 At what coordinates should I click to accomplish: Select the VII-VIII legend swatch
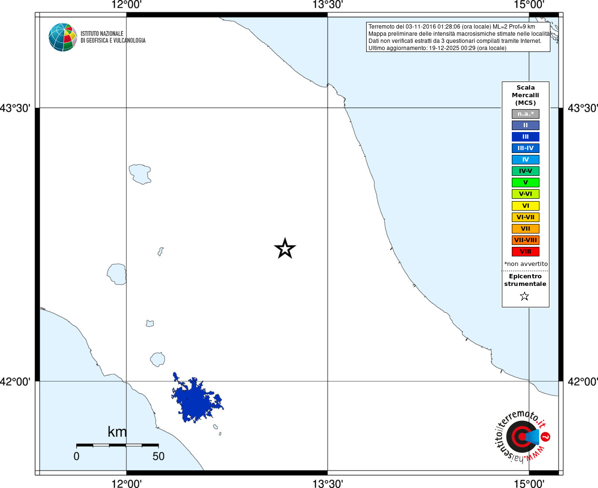[x=526, y=240]
